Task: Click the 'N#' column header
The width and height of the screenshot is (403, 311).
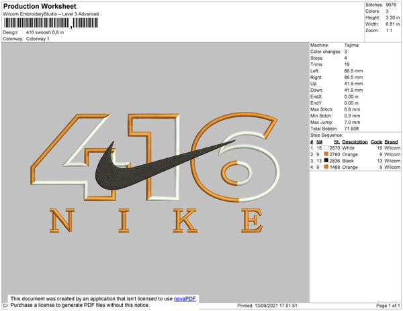Action: click(319, 142)
